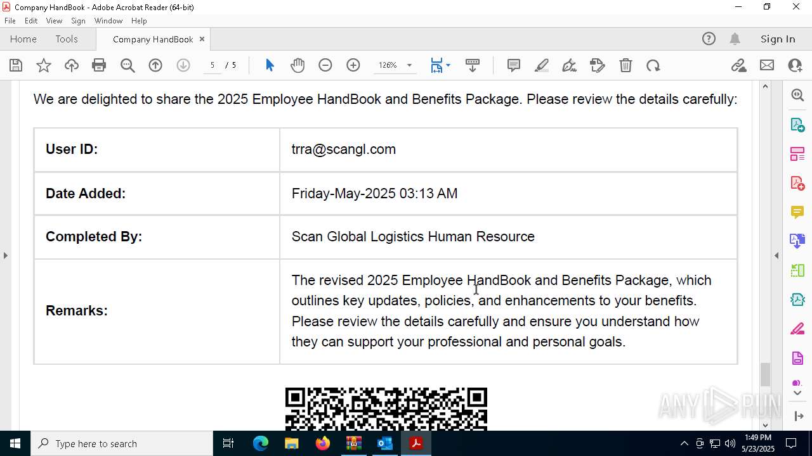Rotate the page with the rotate icon
Image resolution: width=812 pixels, height=456 pixels.
[653, 65]
